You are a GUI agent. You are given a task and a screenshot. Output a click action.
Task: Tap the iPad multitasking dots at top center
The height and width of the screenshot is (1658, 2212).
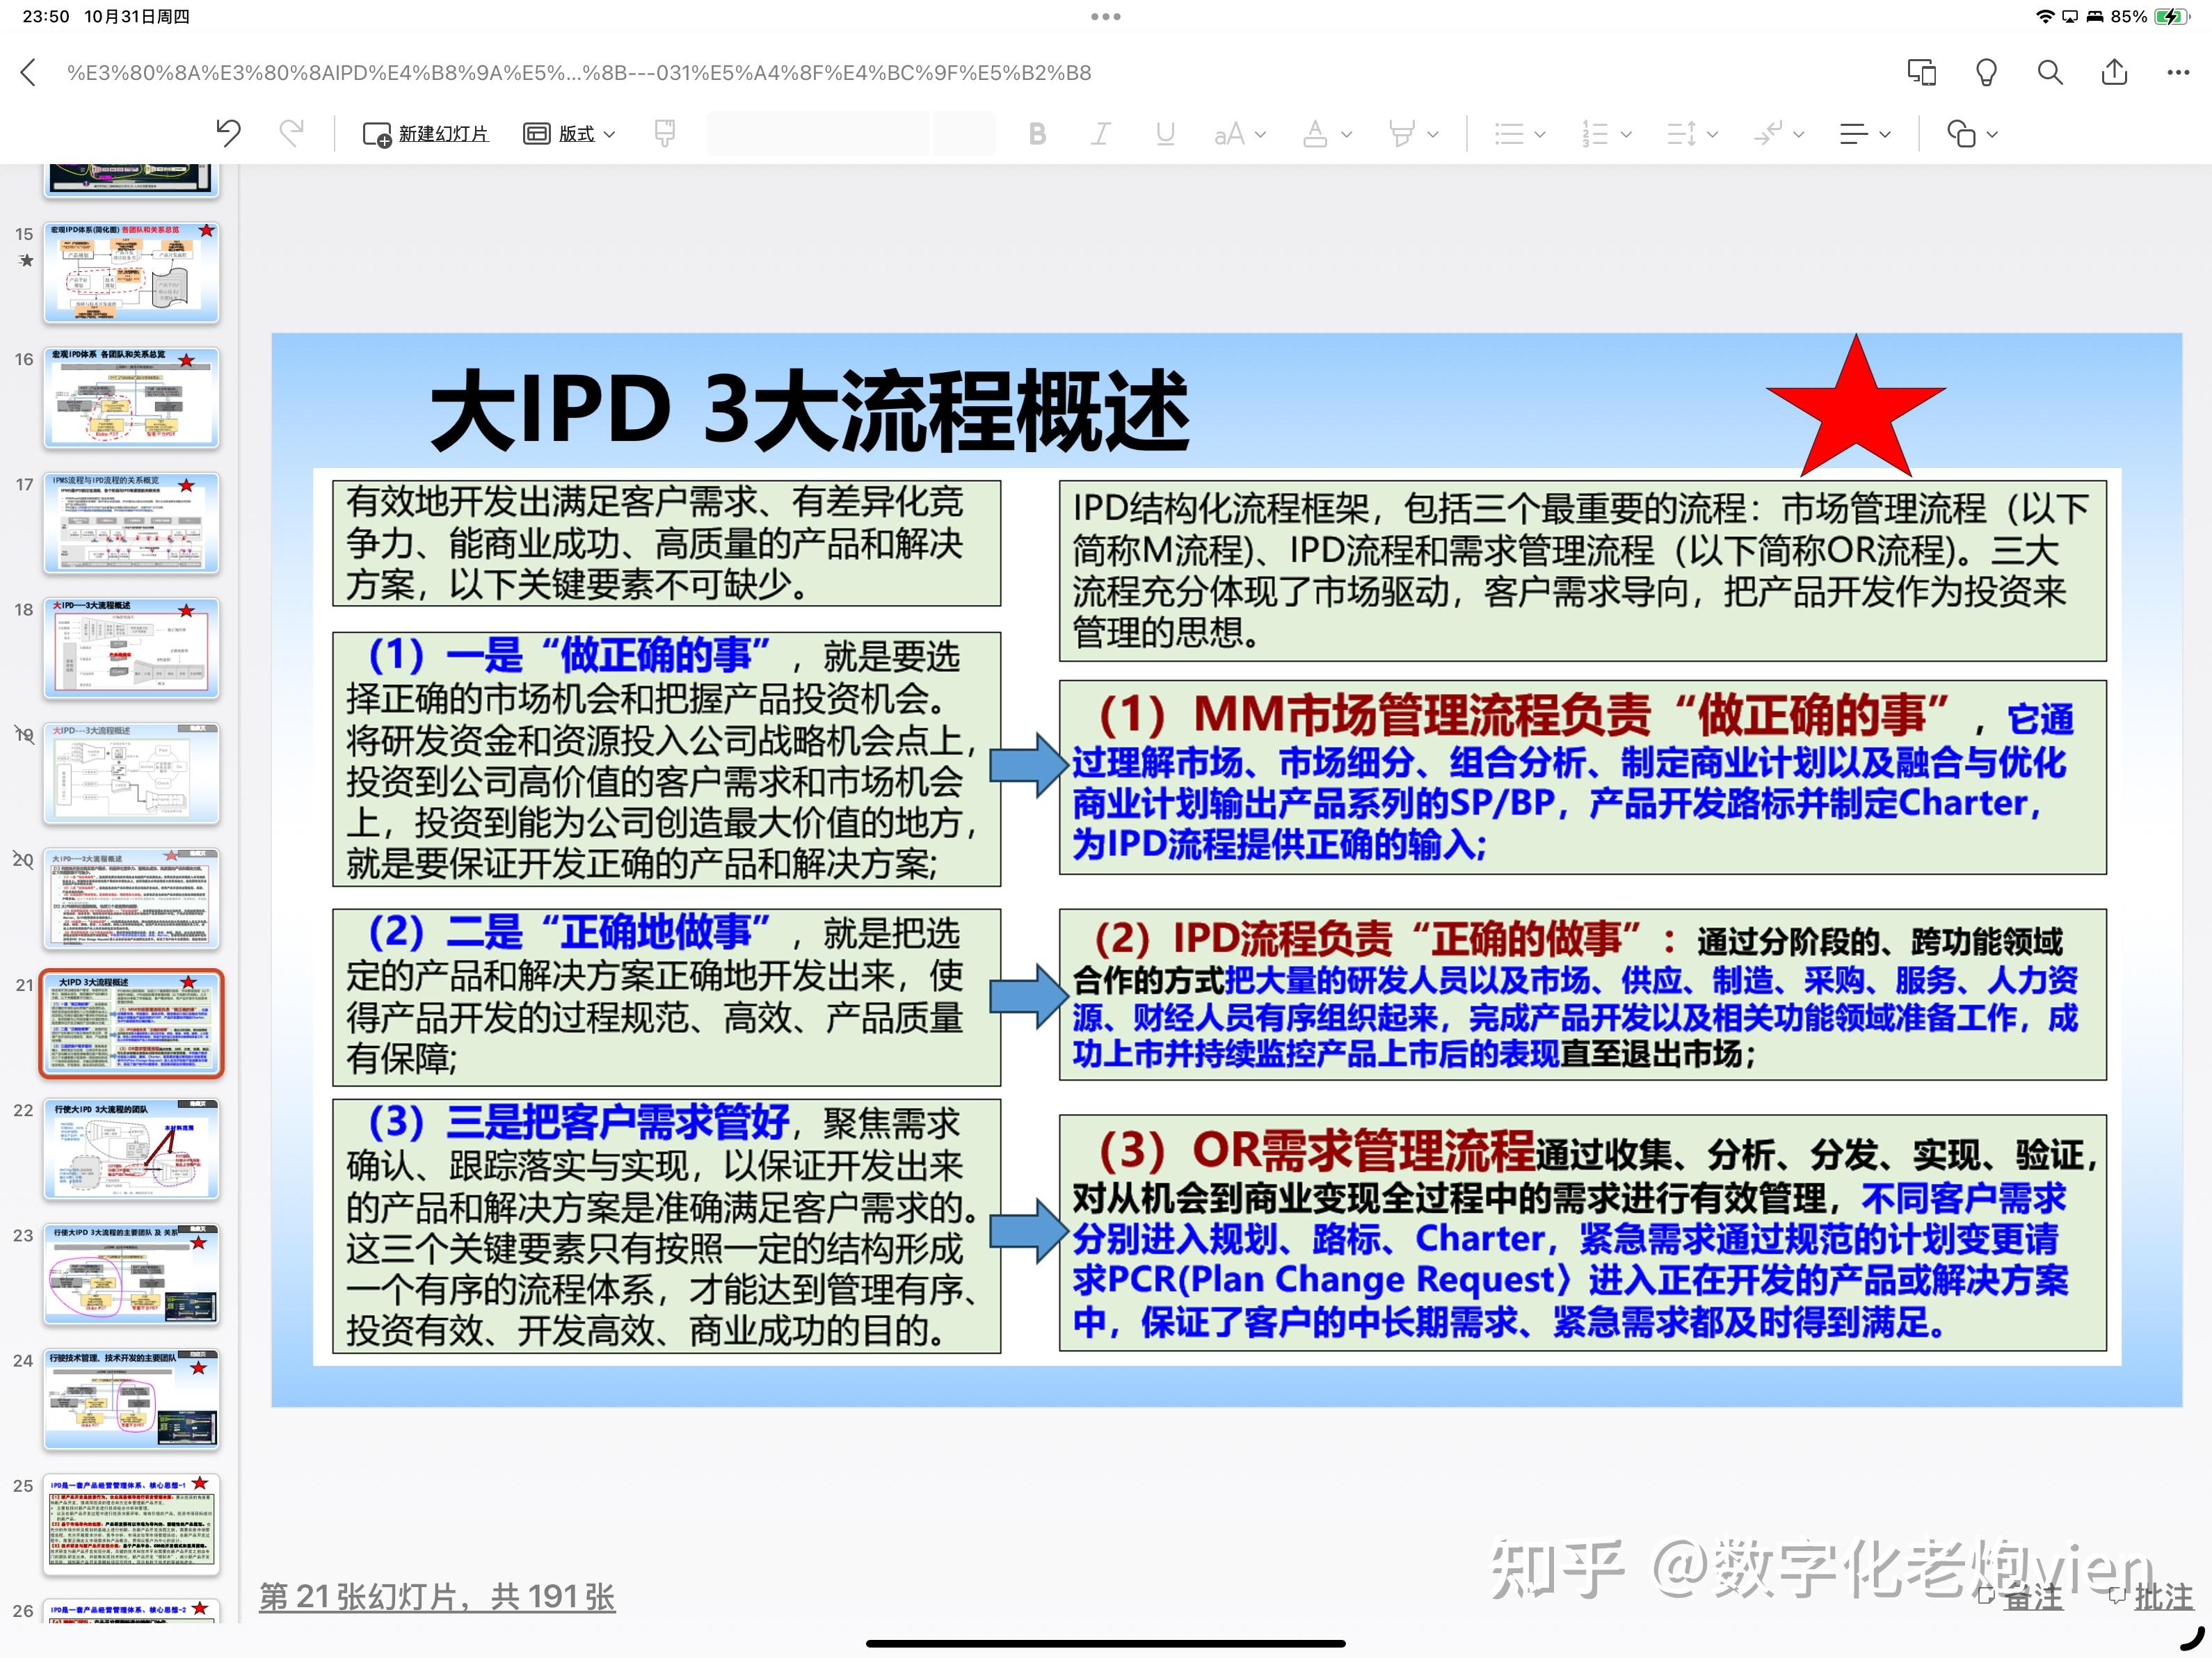(x=1106, y=15)
